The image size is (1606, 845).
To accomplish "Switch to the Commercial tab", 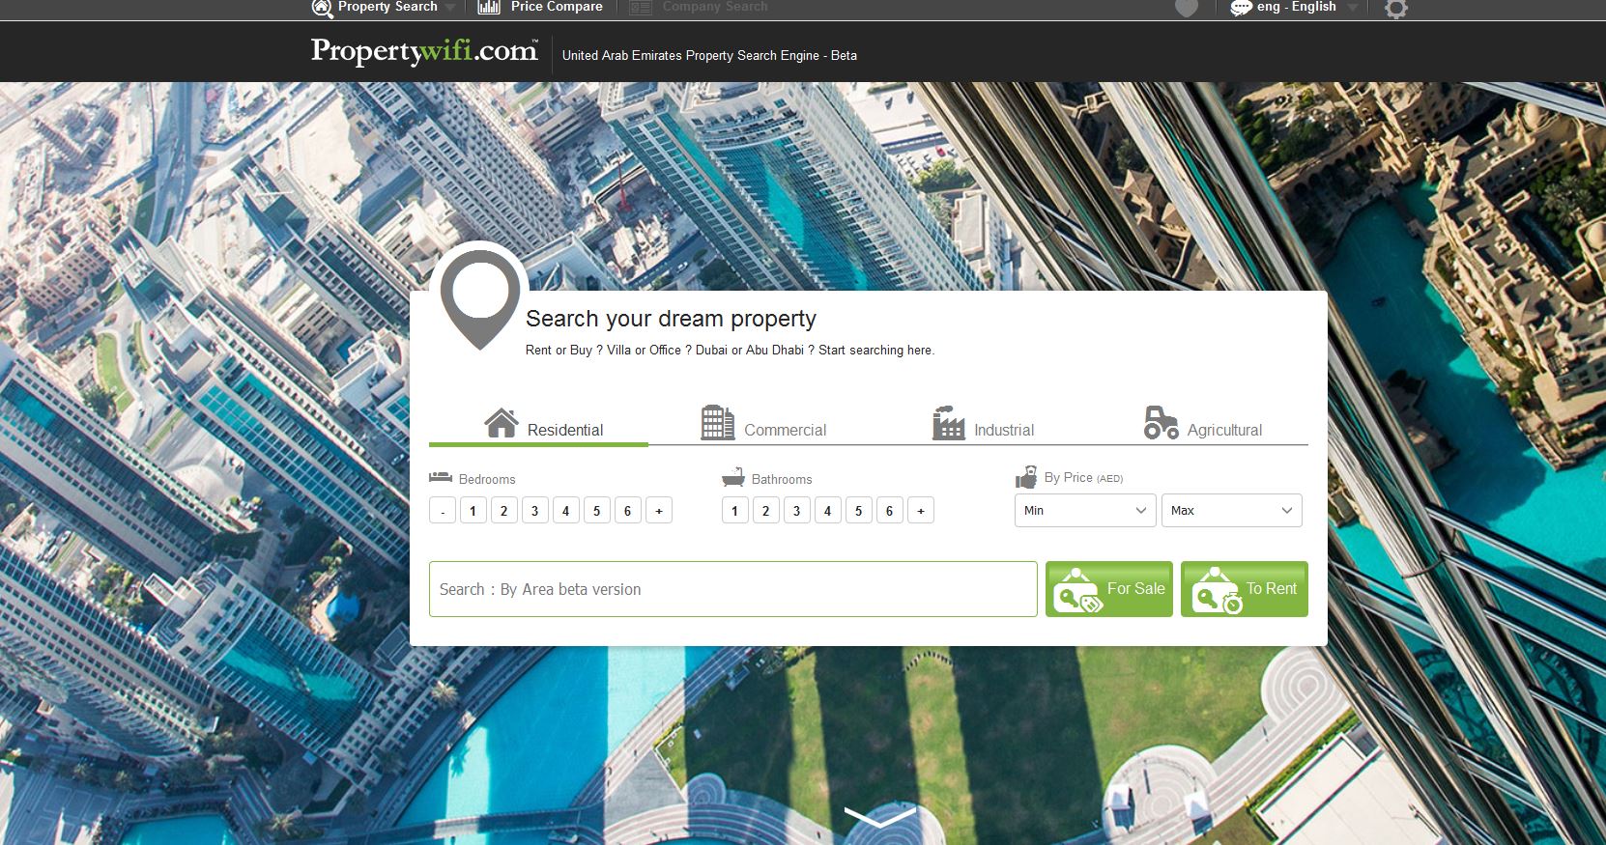I will pos(763,423).
